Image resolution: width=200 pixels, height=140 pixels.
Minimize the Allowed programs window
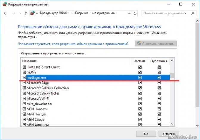[x=168, y=4]
